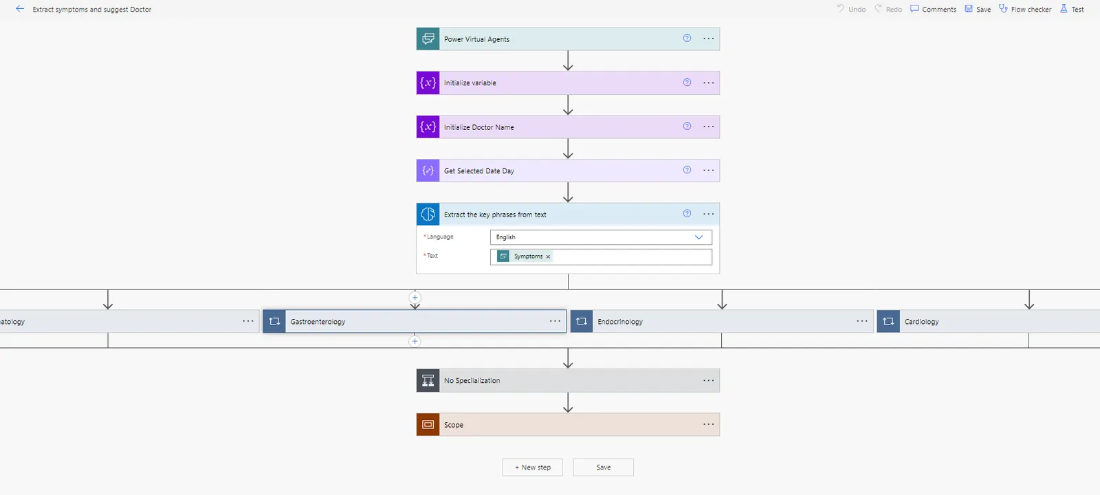The width and height of the screenshot is (1100, 495).
Task: Open options menu for Get Selected Date Day
Action: click(x=709, y=170)
